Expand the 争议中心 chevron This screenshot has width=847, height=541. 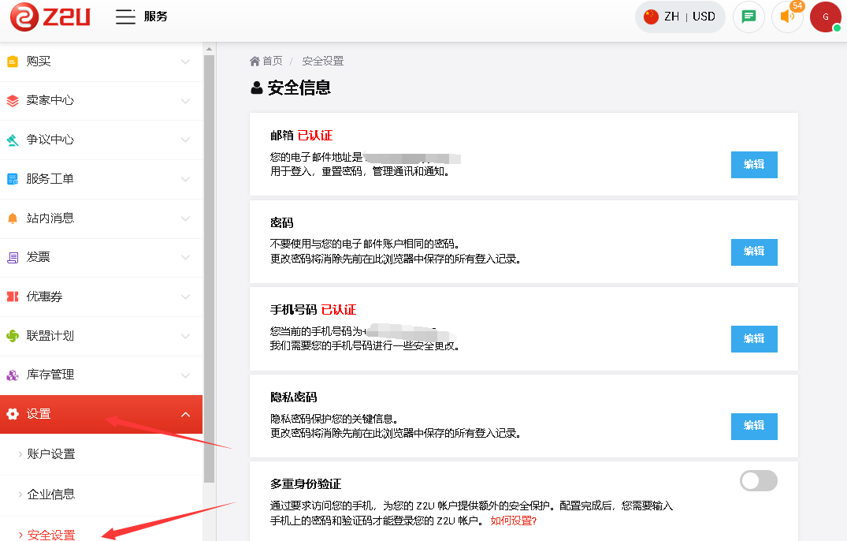(x=185, y=140)
